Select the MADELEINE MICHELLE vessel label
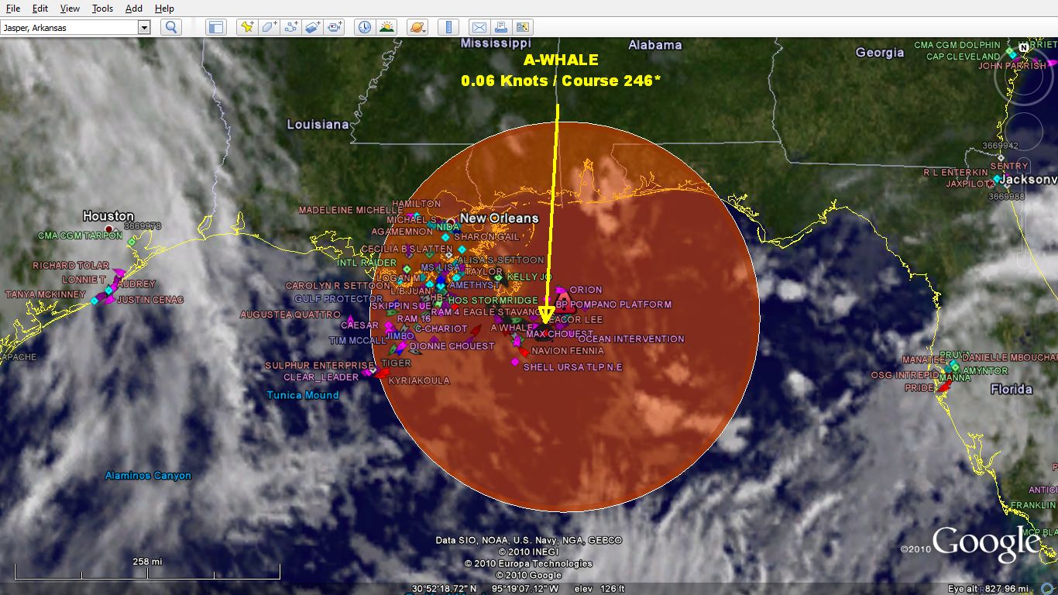The width and height of the screenshot is (1058, 595). click(351, 210)
